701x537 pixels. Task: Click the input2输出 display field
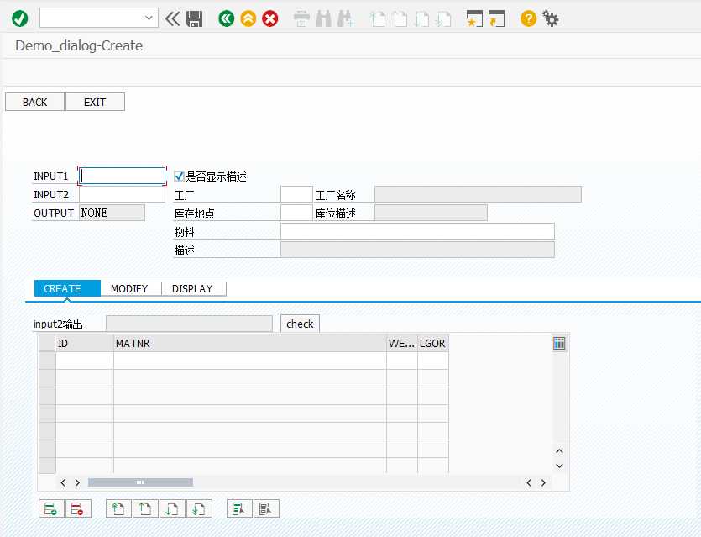[189, 324]
